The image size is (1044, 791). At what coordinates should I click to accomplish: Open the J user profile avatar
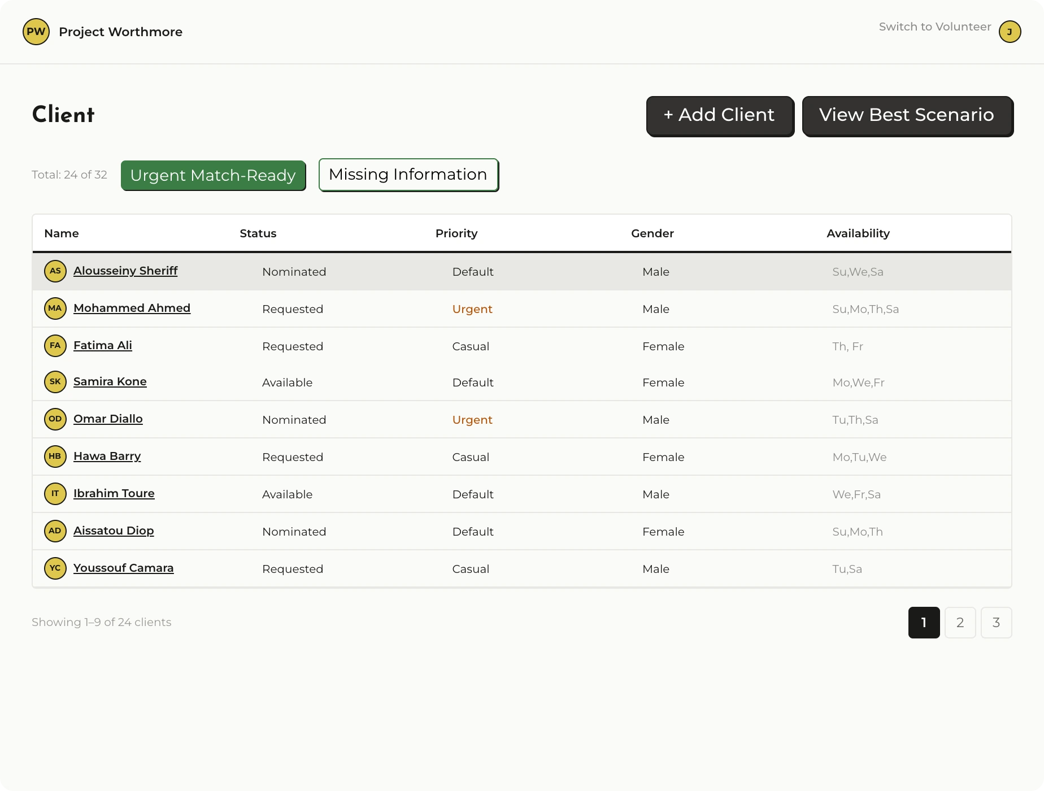tap(1010, 32)
